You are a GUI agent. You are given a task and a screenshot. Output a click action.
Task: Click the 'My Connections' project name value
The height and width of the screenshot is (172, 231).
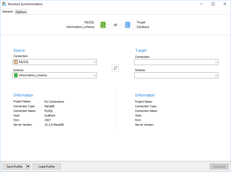54,102
